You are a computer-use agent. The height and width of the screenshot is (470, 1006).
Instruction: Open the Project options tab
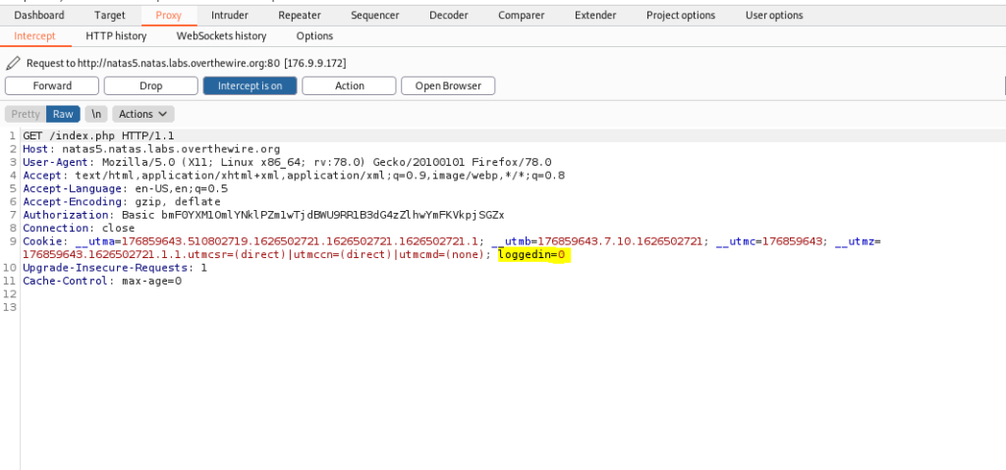(681, 15)
